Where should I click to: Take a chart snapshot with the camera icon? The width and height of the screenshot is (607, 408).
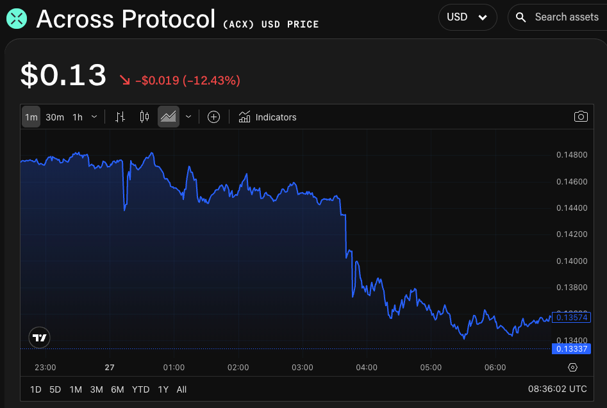581,117
